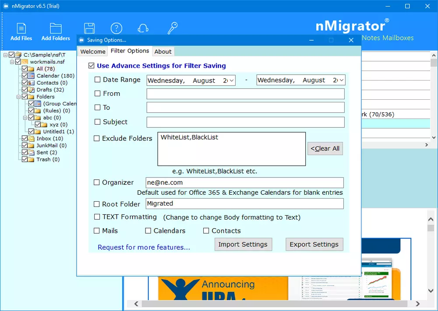Uncheck Use Advance Settings for Filter Saving

92,66
